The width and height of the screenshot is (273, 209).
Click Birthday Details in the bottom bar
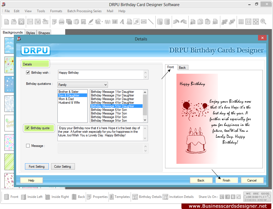147,197
